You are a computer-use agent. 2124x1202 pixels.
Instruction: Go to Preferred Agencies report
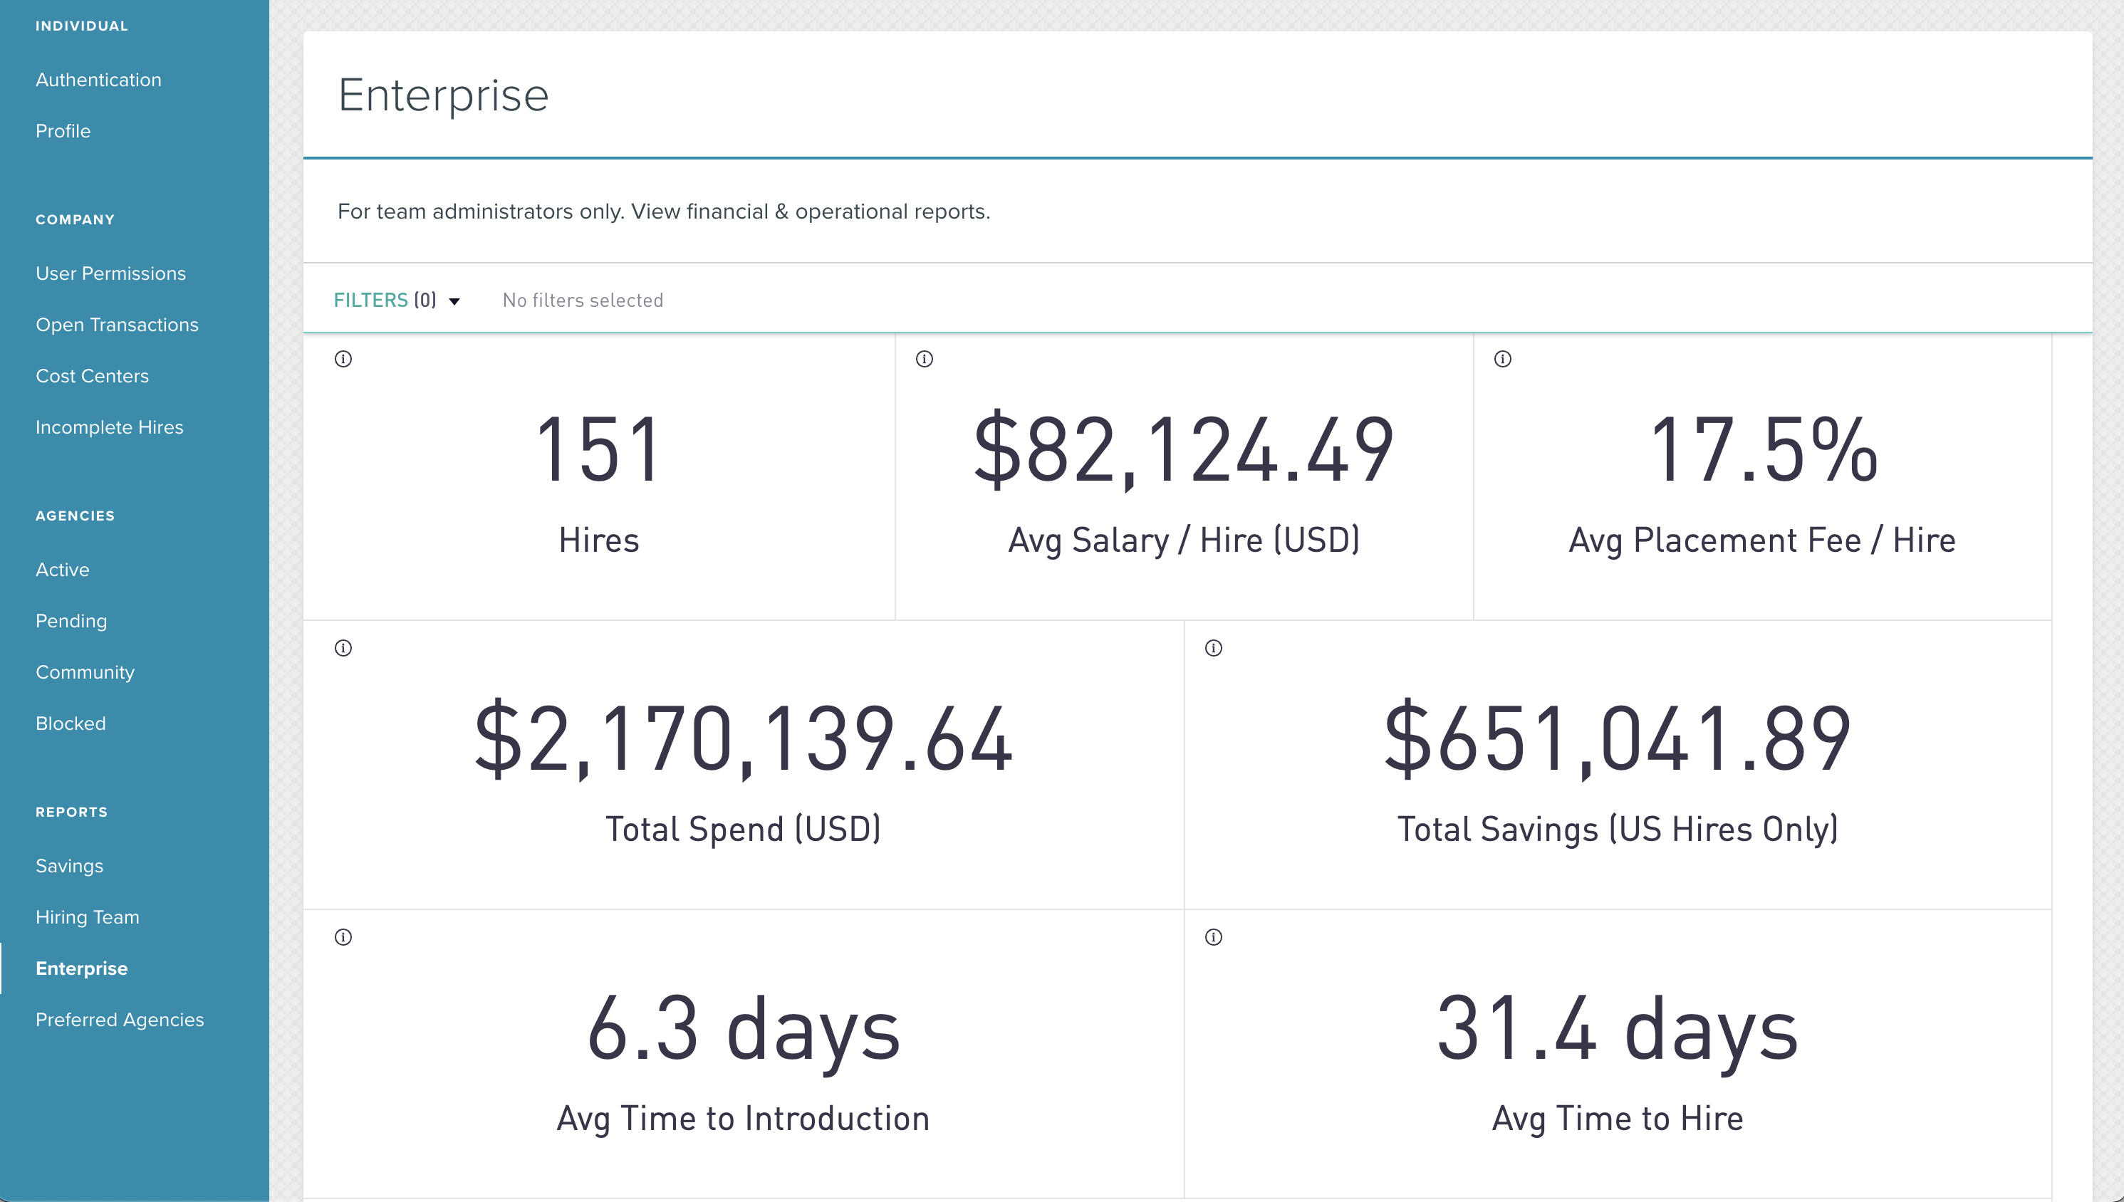coord(119,1020)
